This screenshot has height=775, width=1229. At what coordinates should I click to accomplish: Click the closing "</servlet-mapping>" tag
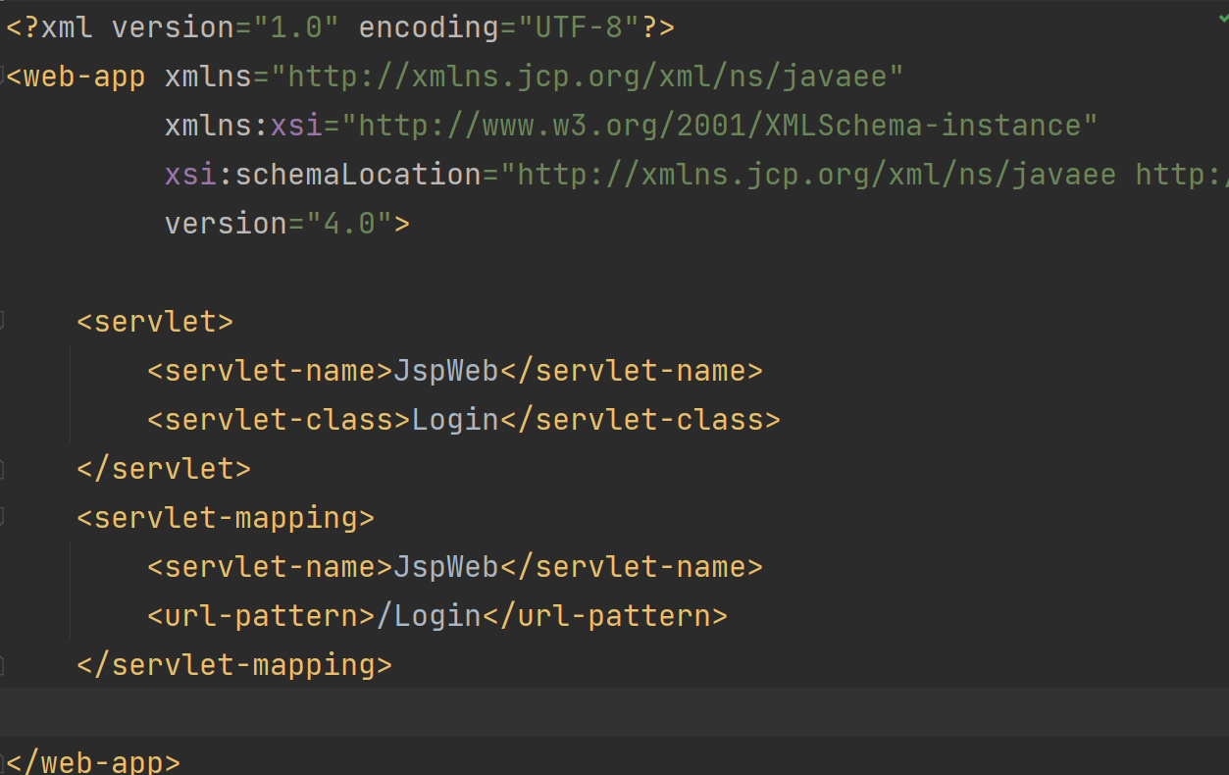pos(234,665)
